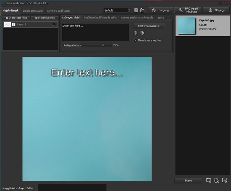
Task: Select the Kép 003.jpg thumbnail
Action: pyautogui.click(x=186, y=26)
